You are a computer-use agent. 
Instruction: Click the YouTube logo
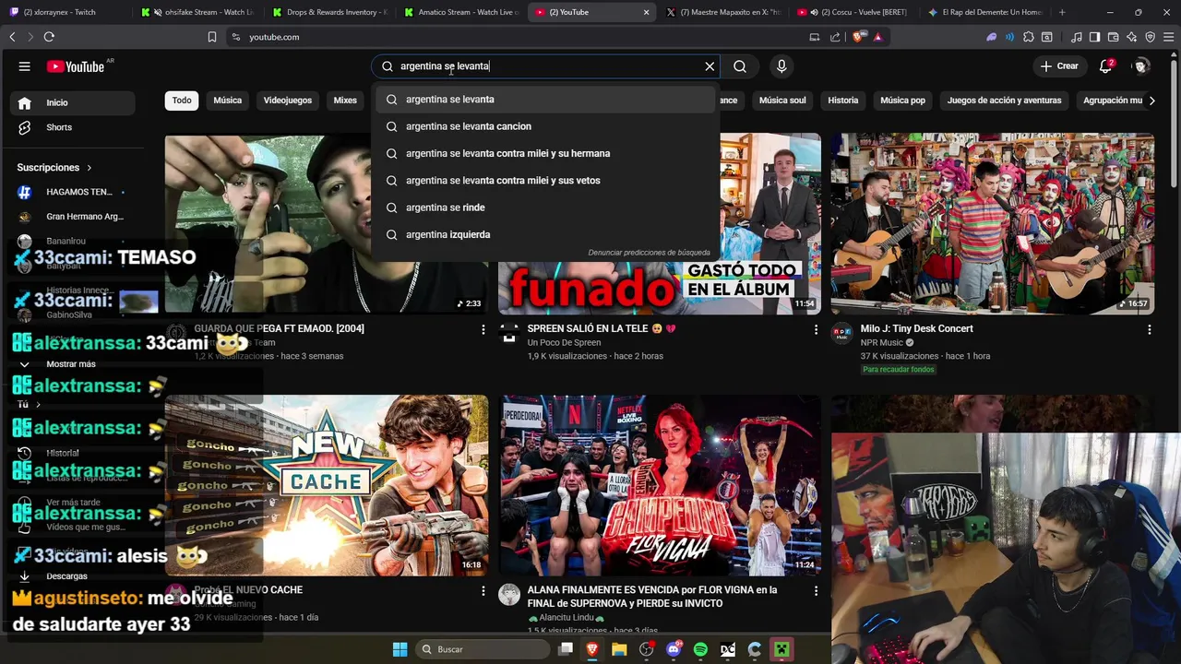pyautogui.click(x=76, y=66)
